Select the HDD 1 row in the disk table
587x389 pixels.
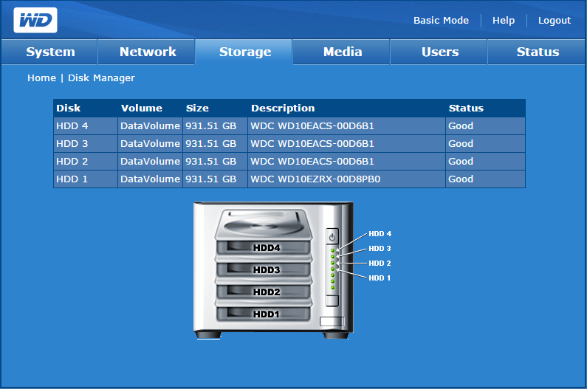(x=289, y=179)
